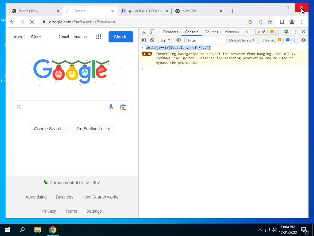Click the browser forward arrow
The height and width of the screenshot is (236, 314).
22,22
